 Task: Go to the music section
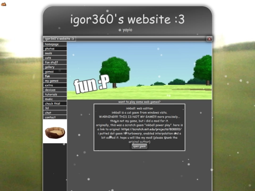[x=55, y=99]
